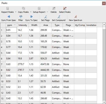The height and width of the screenshot is (104, 106).
Task: Click the Artifact type in row 10
Action: point(56,81)
